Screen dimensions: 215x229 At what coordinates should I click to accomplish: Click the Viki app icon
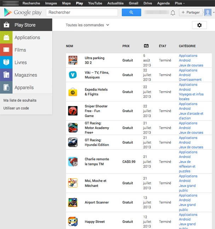coord(73,75)
